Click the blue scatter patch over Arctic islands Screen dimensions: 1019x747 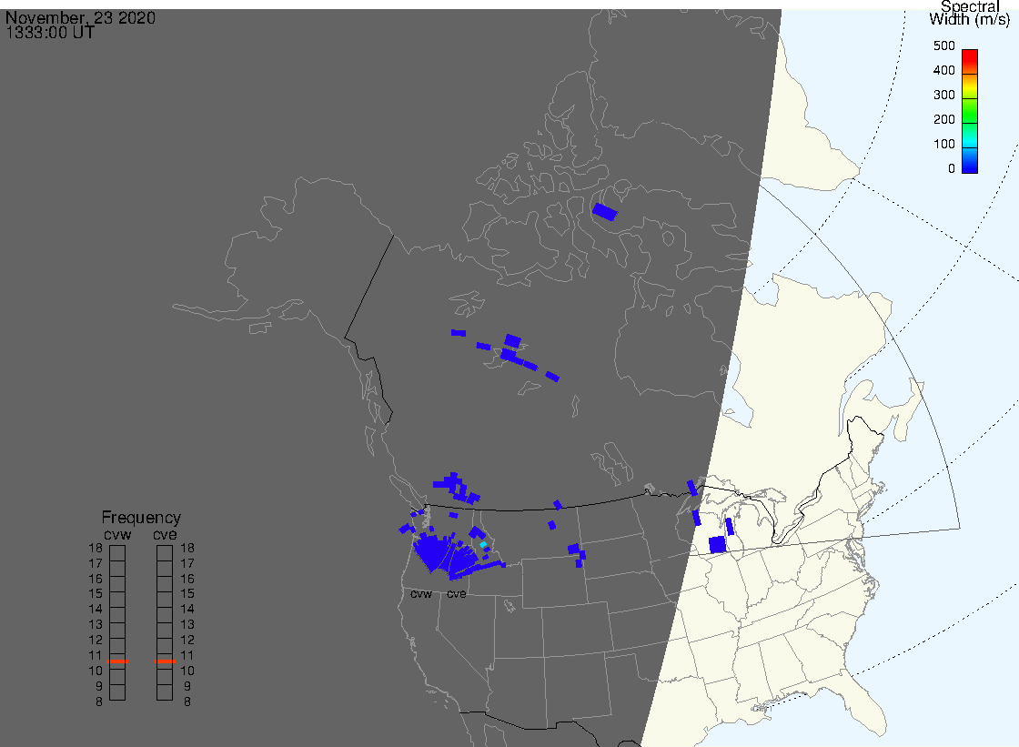click(604, 212)
